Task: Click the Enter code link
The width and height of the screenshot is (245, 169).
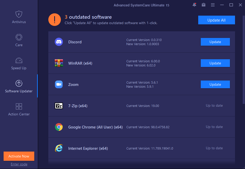Action: (19, 164)
